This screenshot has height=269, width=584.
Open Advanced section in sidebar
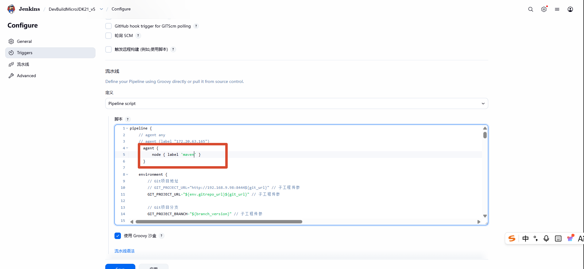[x=50, y=76]
